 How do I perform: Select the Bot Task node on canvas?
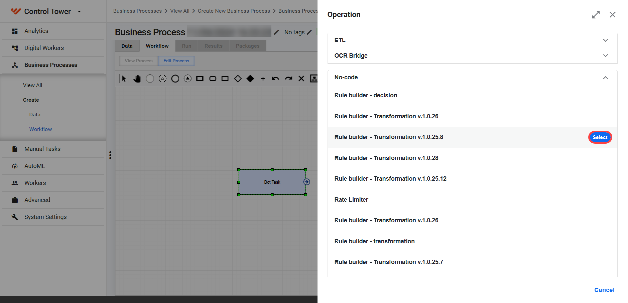(272, 182)
